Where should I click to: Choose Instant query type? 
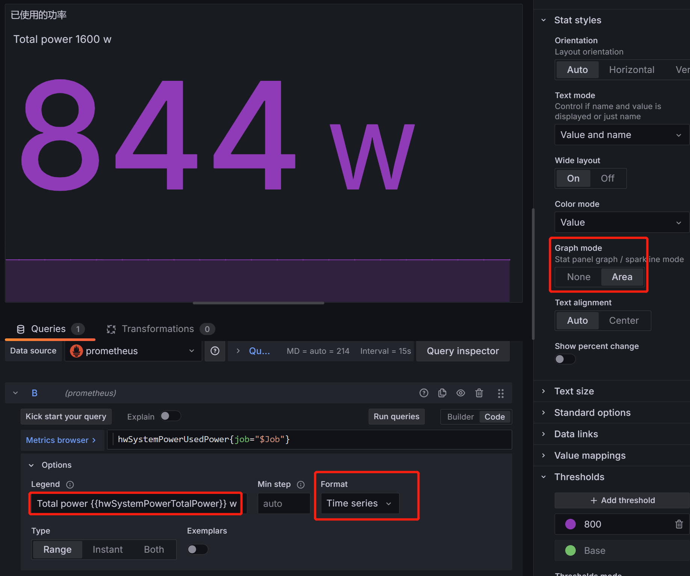click(107, 549)
